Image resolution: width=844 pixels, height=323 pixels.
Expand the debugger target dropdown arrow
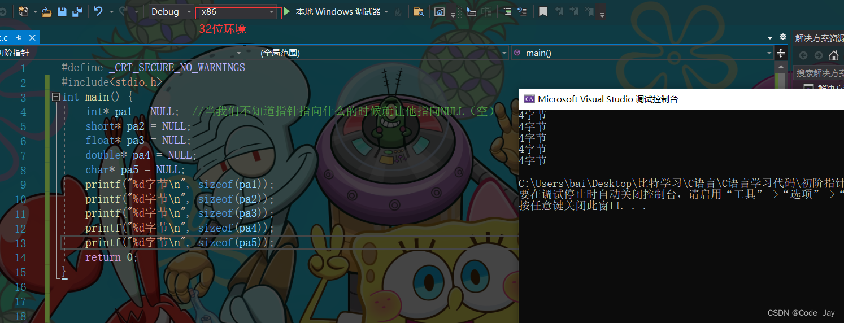pos(386,12)
